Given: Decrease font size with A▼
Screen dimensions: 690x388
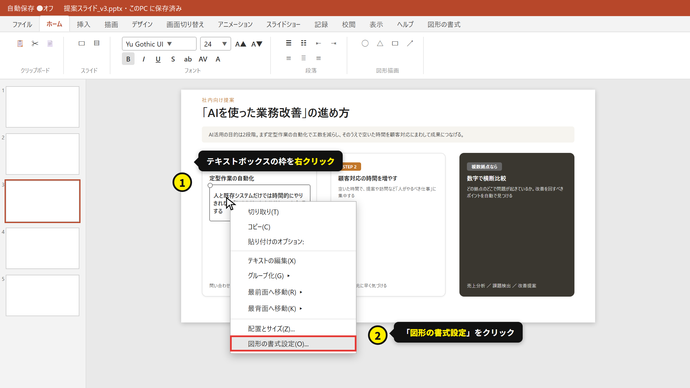Looking at the screenshot, I should coord(257,44).
